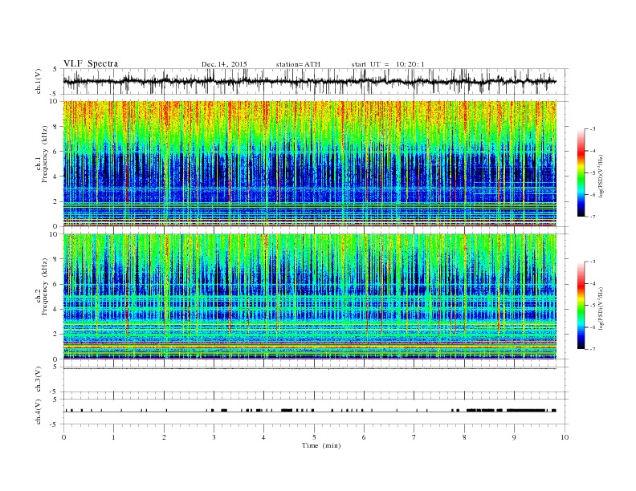636x491 pixels.
Task: Click the x-axis tick label "1"
Action: (113, 437)
